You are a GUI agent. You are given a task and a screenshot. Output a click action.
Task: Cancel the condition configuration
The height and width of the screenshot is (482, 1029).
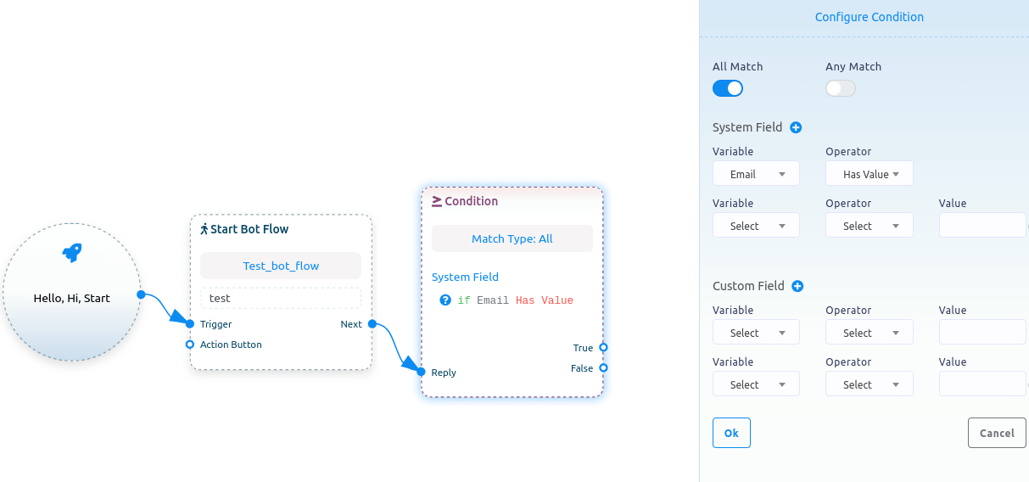coord(997,433)
